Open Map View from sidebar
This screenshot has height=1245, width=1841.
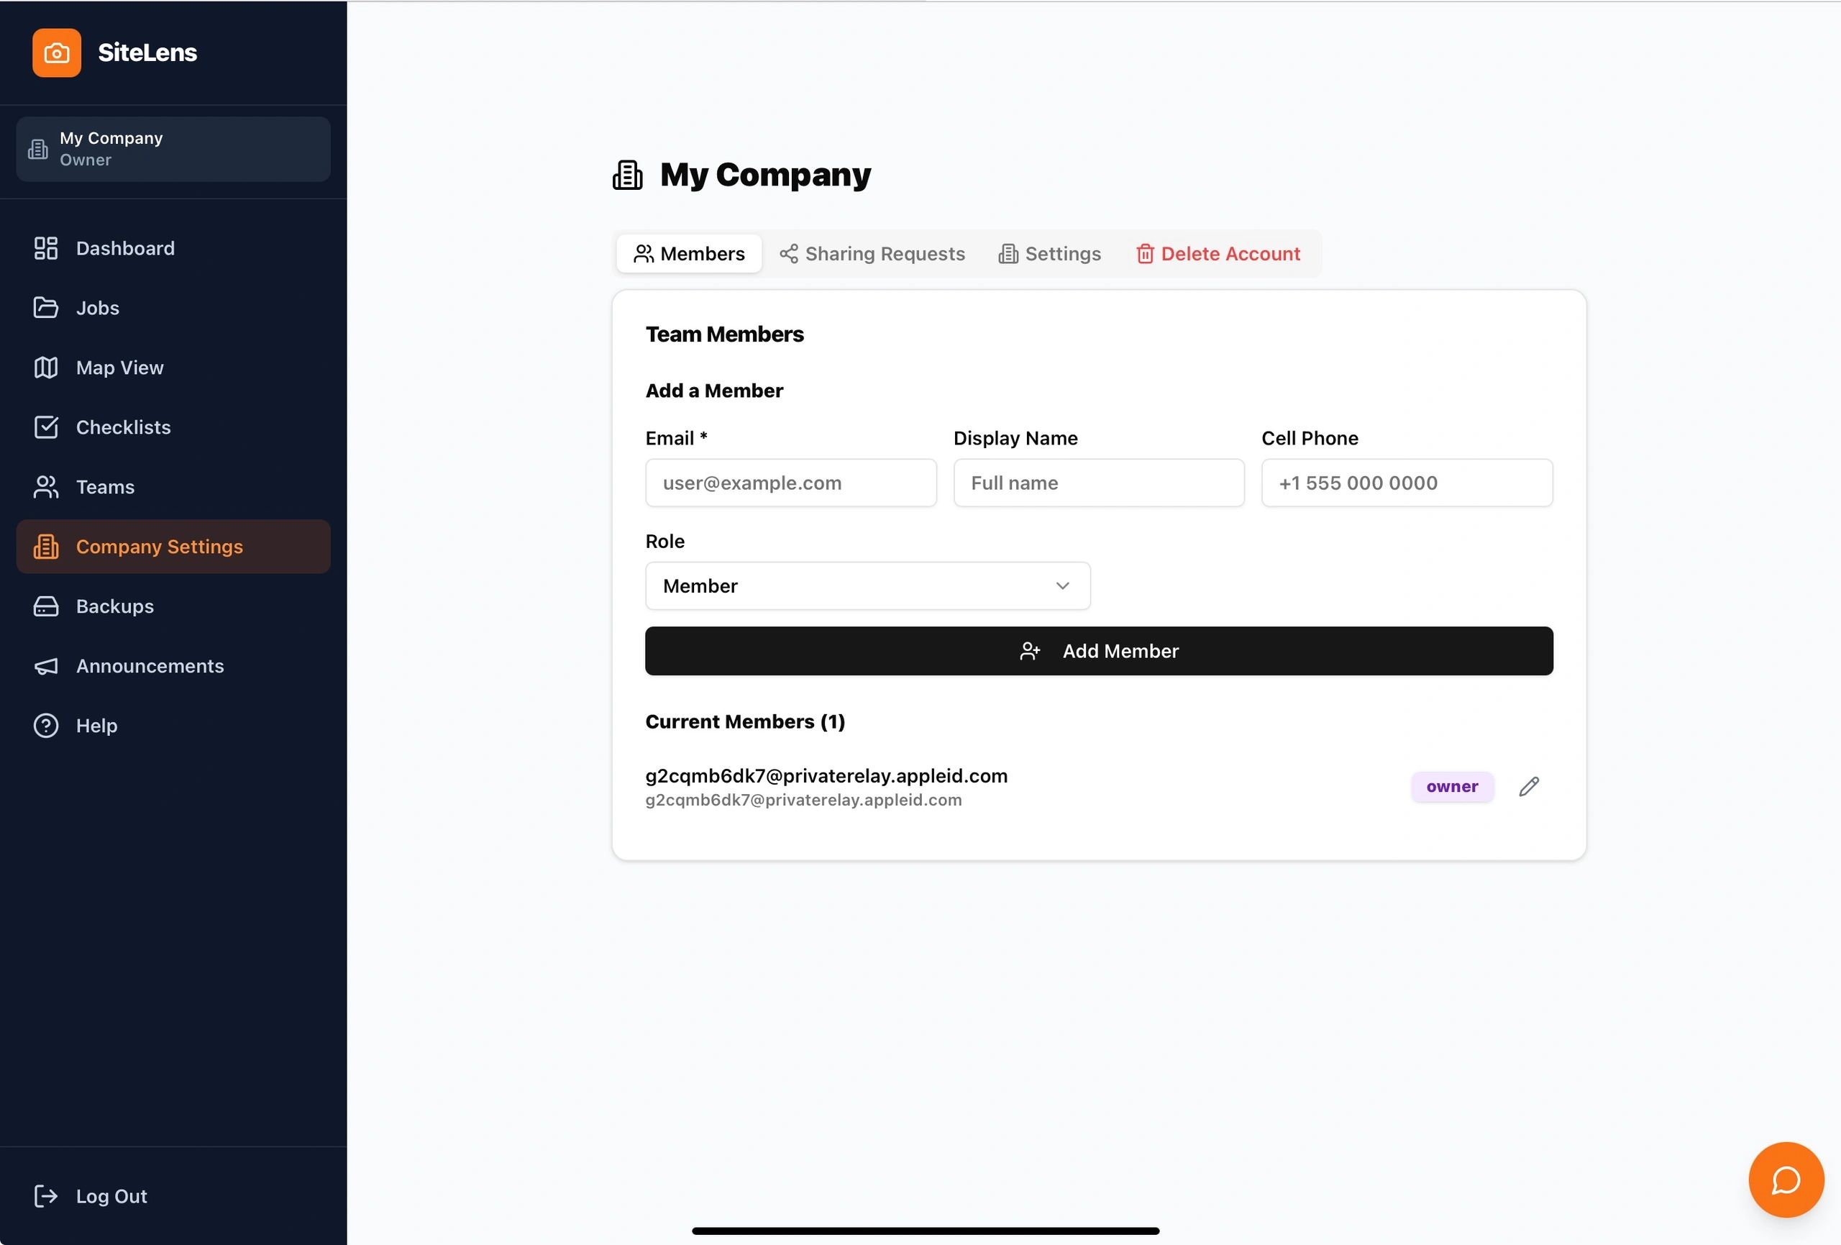[x=119, y=368]
